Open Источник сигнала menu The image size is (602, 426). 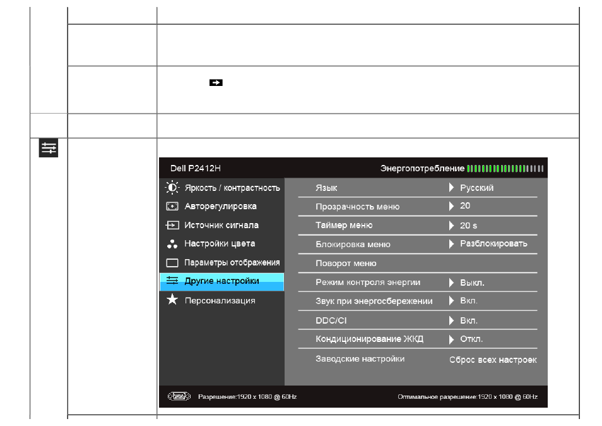(221, 225)
